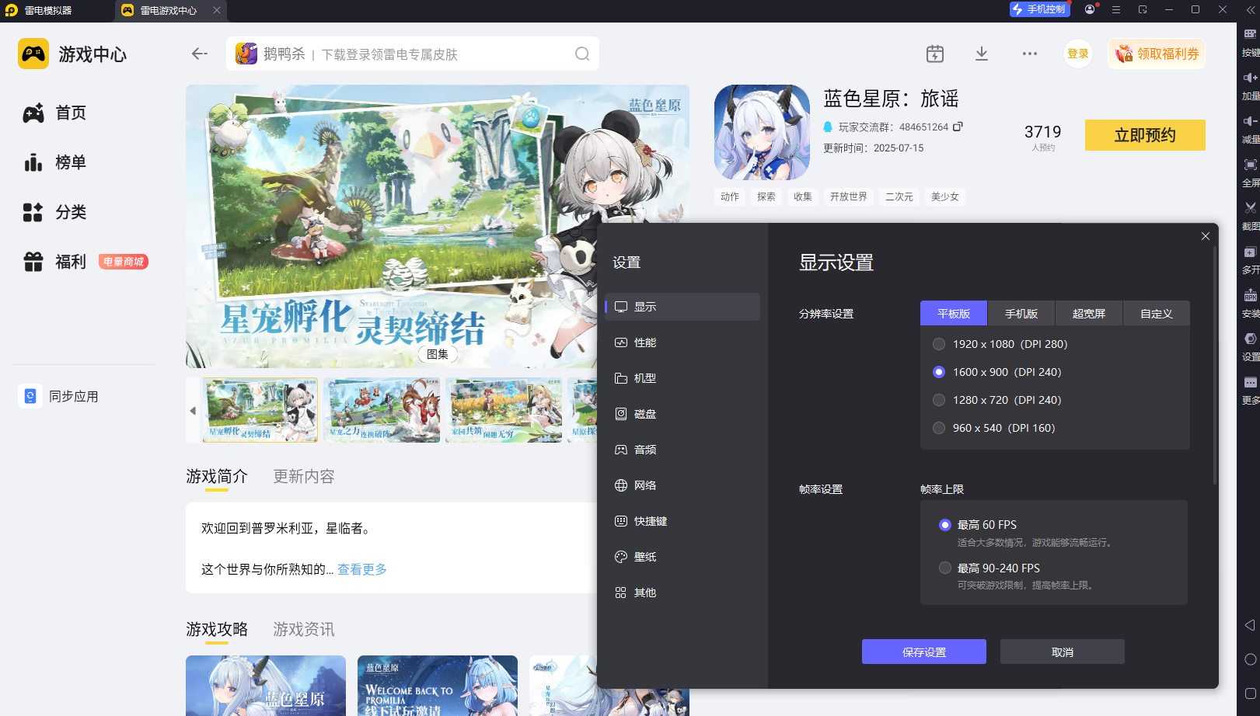Expand description with 查看更多 link
This screenshot has height=716, width=1260.
[x=362, y=569]
